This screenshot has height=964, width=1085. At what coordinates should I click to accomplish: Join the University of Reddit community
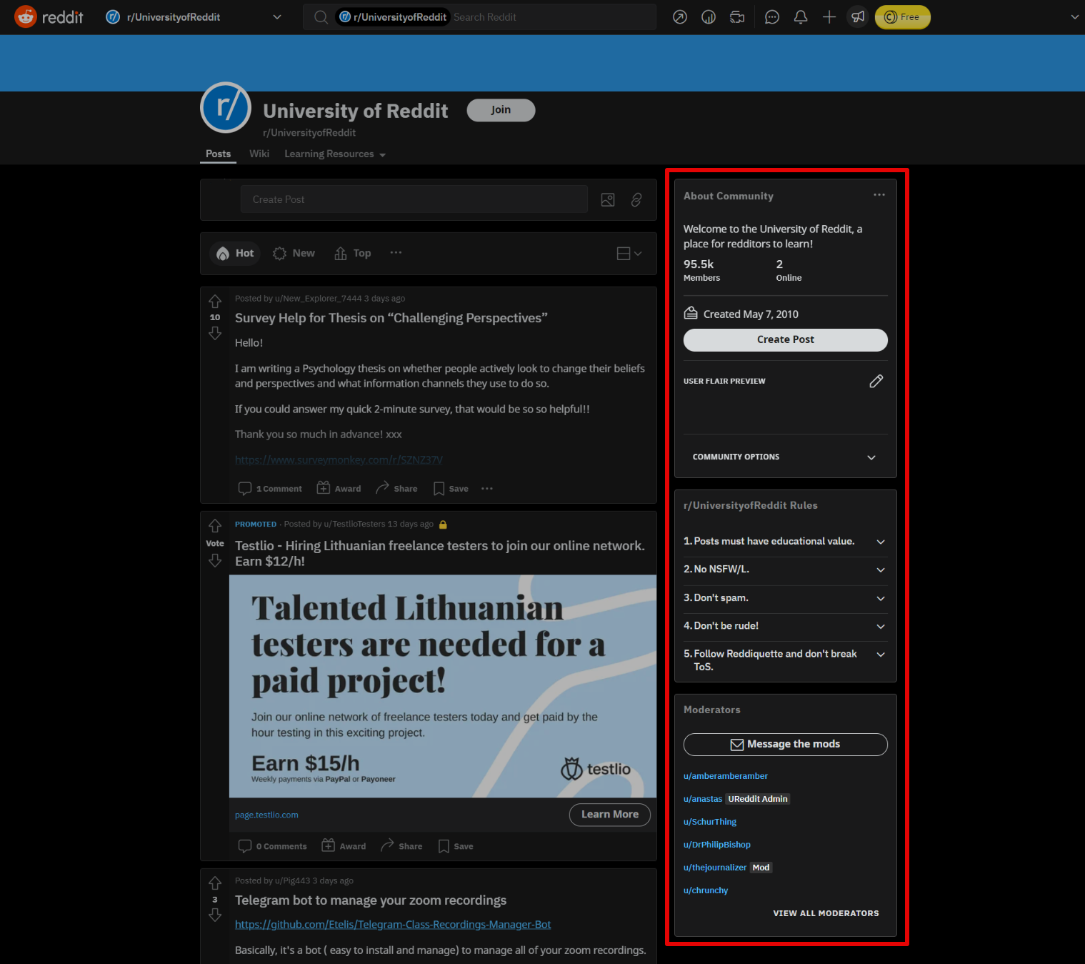[501, 110]
